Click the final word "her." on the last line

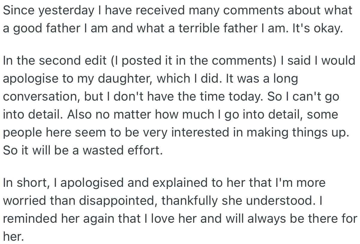13,237
